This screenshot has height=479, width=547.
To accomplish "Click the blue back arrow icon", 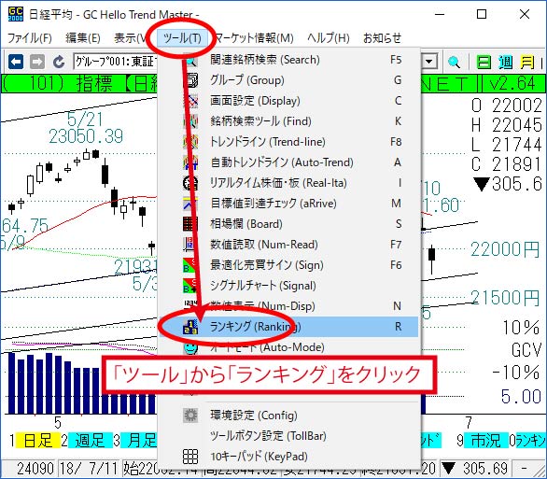I will (x=16, y=63).
